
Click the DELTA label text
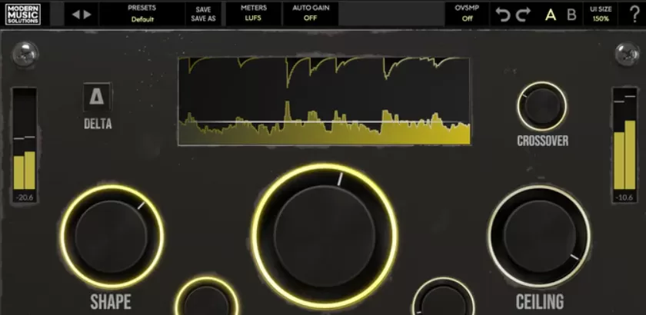tap(98, 124)
